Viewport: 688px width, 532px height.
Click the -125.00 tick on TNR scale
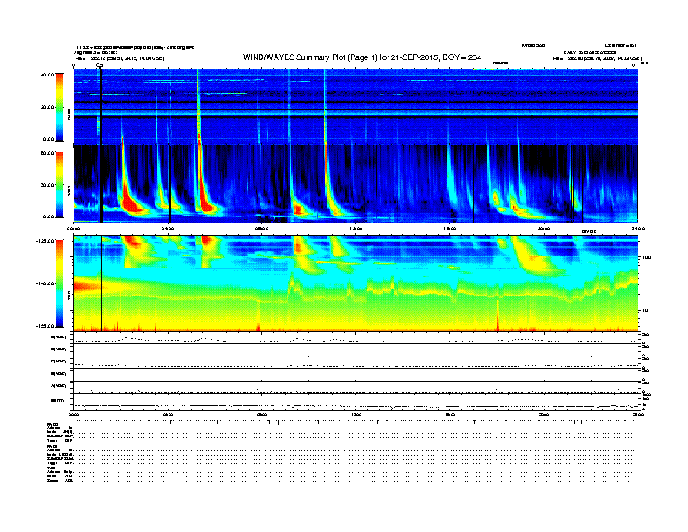click(x=45, y=241)
